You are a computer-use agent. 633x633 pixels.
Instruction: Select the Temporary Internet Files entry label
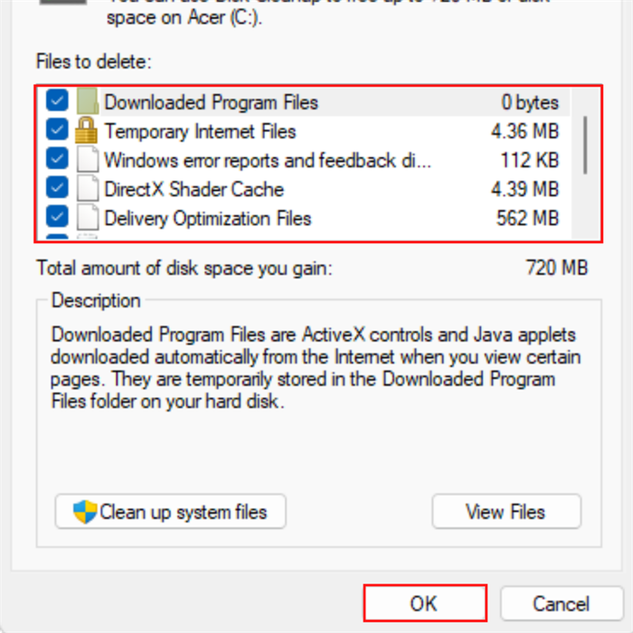[x=200, y=131]
